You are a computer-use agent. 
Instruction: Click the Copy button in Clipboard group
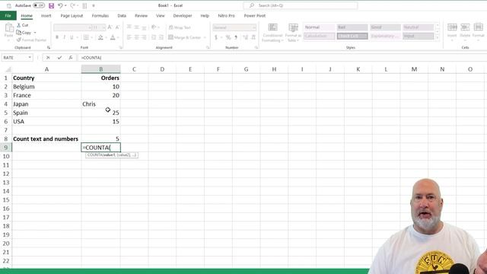click(x=24, y=32)
